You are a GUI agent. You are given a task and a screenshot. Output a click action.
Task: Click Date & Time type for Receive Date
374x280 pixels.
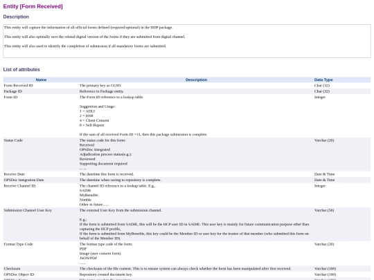(324, 174)
